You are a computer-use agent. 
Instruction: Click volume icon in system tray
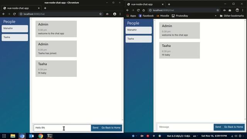[236, 136]
